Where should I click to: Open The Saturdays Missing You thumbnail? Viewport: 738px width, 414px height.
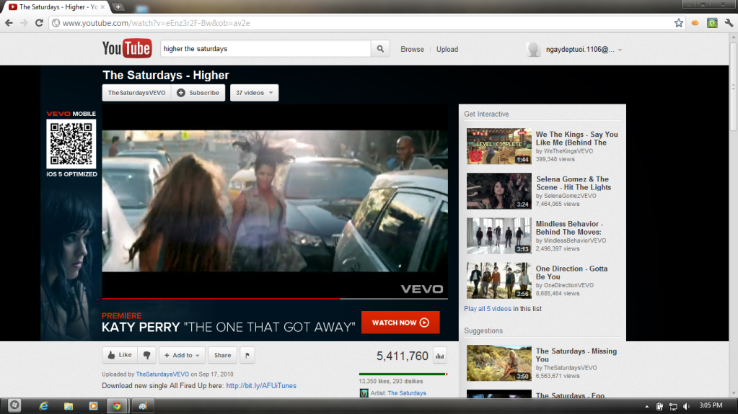499,363
